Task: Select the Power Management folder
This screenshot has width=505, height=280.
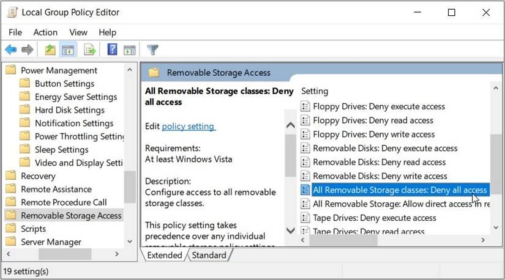Action: pyautogui.click(x=59, y=70)
